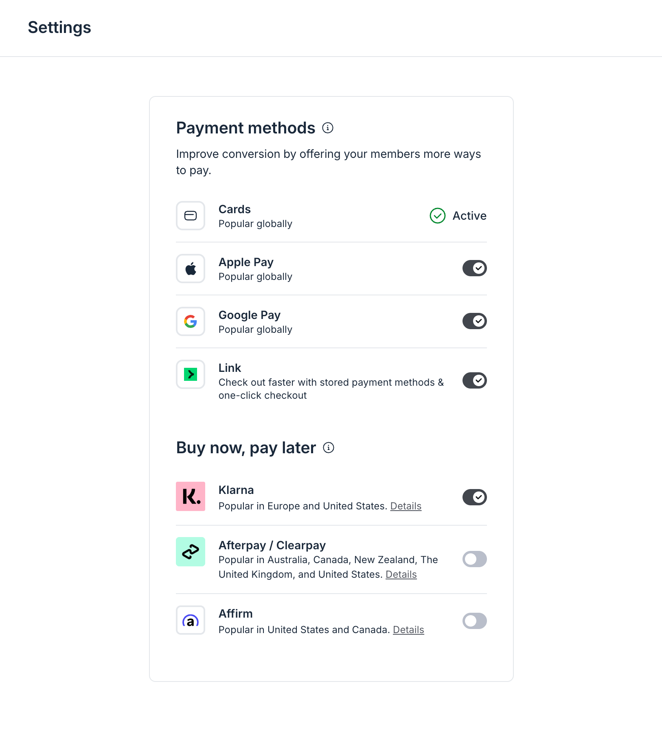Open the Buy now, pay later info tooltip
Screen dimensions: 662x747
point(329,448)
